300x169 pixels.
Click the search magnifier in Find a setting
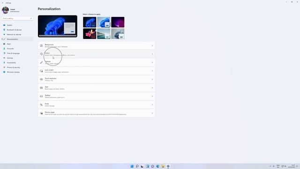pos(31,18)
